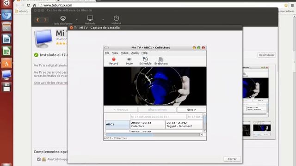Launch Chromium browser from the dock
Image resolution: width=296 pixels, height=166 pixels.
[6, 15]
